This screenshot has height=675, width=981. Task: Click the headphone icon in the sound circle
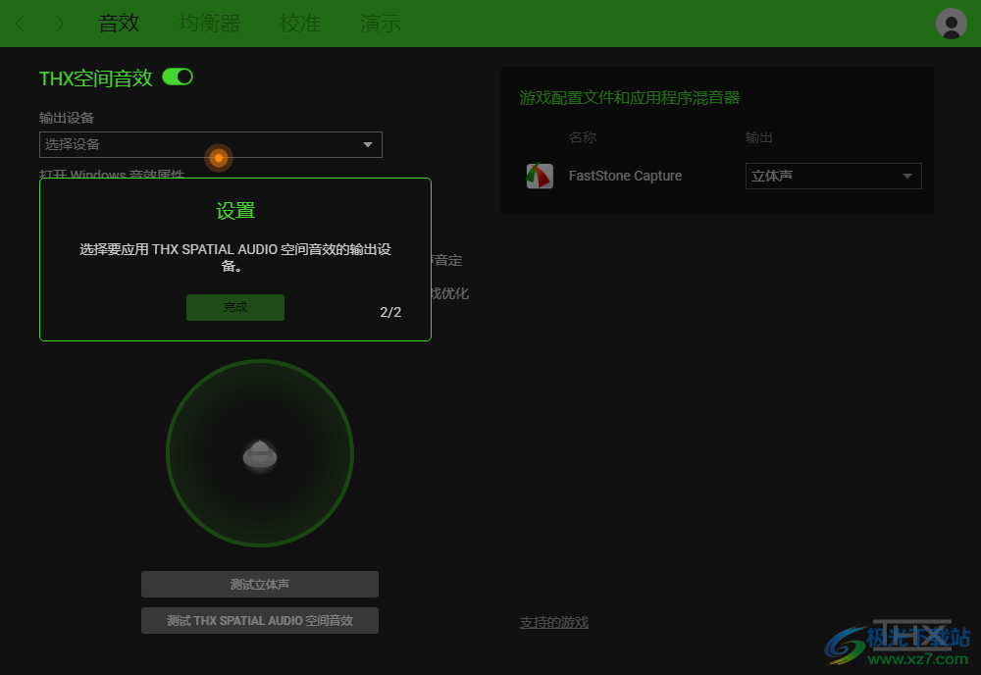259,453
